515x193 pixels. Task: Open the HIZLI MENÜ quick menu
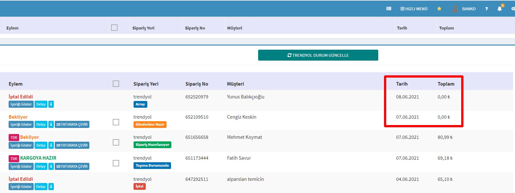(x=414, y=9)
